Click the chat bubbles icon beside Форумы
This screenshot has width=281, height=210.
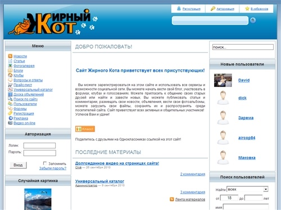[10, 109]
